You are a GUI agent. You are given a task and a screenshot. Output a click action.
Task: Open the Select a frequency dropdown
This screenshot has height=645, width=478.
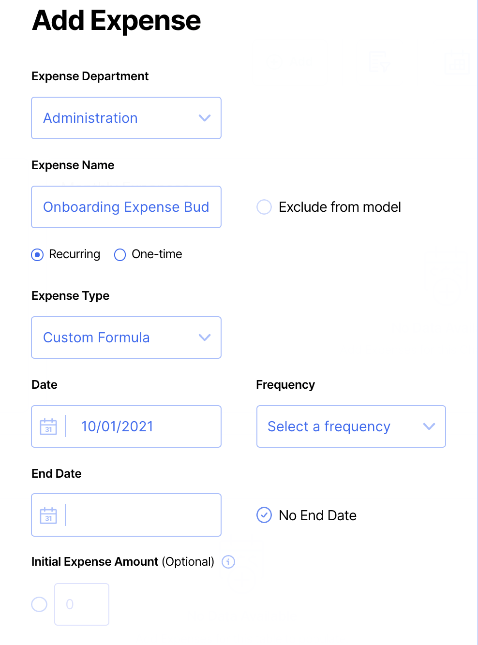339,426
